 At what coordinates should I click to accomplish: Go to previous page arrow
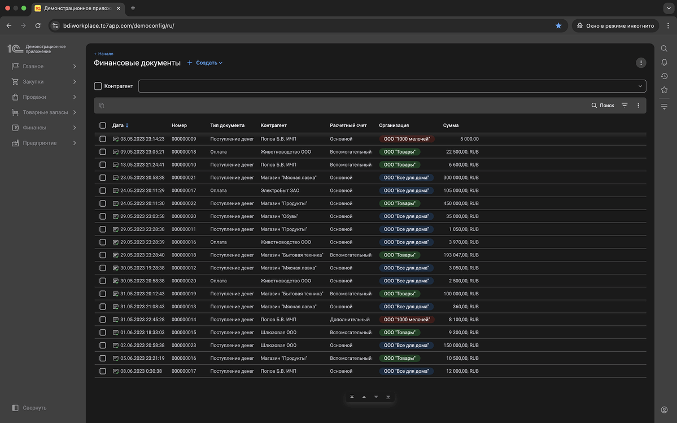point(364,396)
